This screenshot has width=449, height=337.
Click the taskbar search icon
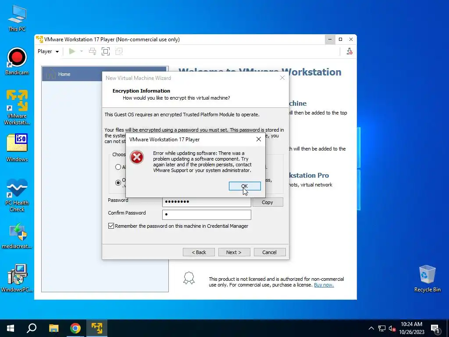click(x=32, y=328)
